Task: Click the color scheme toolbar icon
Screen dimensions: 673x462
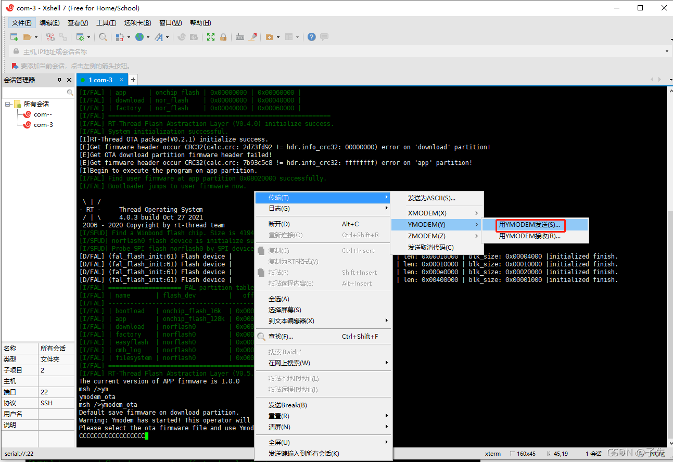Action: pyautogui.click(x=120, y=37)
